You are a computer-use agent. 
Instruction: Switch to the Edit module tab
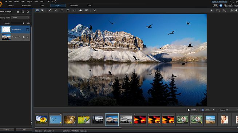tap(42, 5)
